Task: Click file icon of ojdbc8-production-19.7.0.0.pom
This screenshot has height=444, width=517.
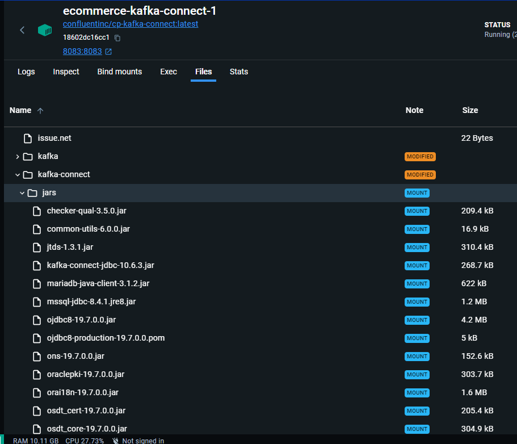Action: click(x=37, y=338)
